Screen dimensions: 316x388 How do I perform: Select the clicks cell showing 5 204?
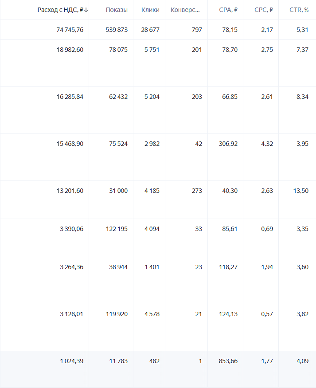(x=152, y=97)
